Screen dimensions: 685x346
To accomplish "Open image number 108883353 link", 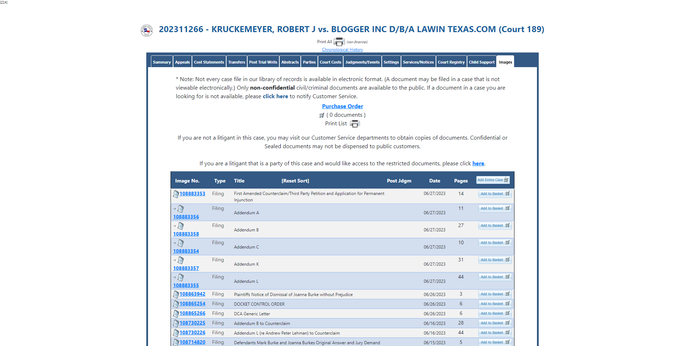I will tap(192, 194).
